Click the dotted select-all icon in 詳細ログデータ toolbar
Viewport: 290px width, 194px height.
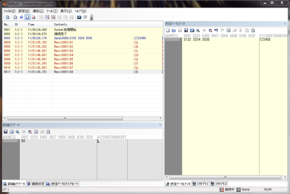click(36, 132)
